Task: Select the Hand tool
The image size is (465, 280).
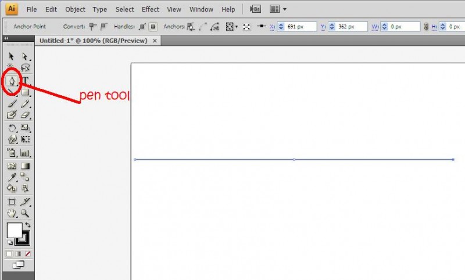Action: click(12, 213)
